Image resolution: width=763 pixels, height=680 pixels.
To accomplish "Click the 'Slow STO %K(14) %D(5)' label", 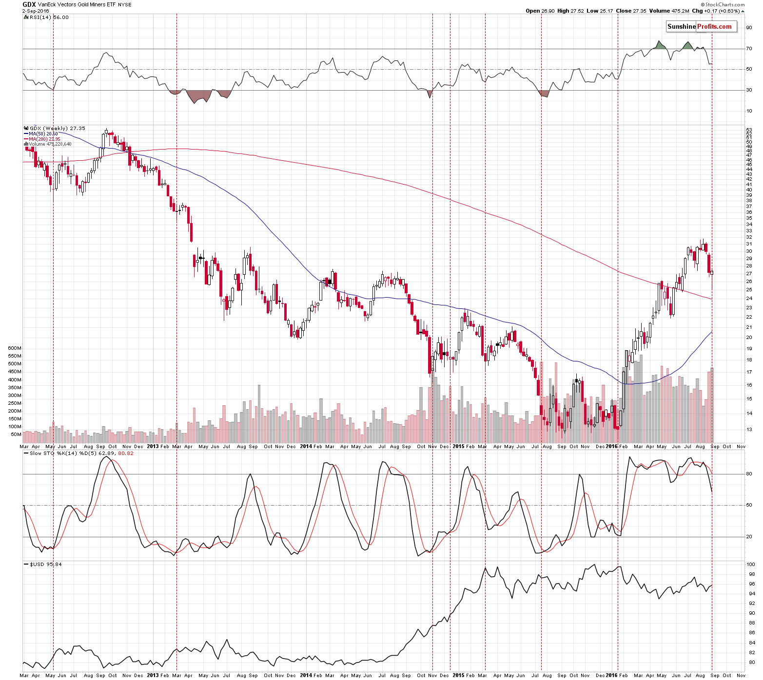I will [x=63, y=453].
